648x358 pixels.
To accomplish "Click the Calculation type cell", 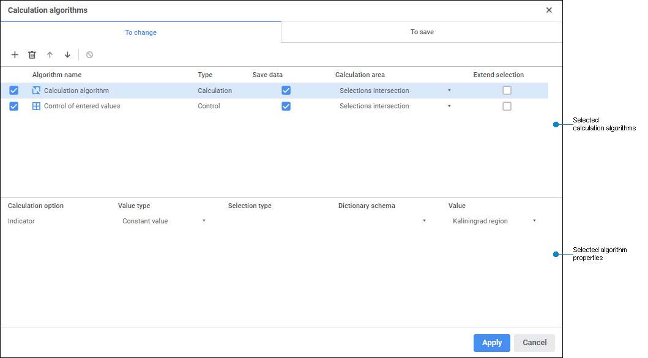I will (215, 91).
